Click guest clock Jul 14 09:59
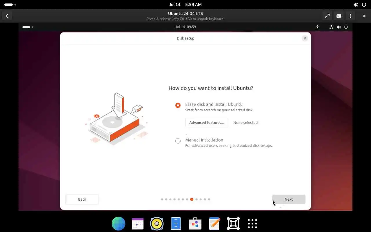Image resolution: width=371 pixels, height=232 pixels. (185, 27)
